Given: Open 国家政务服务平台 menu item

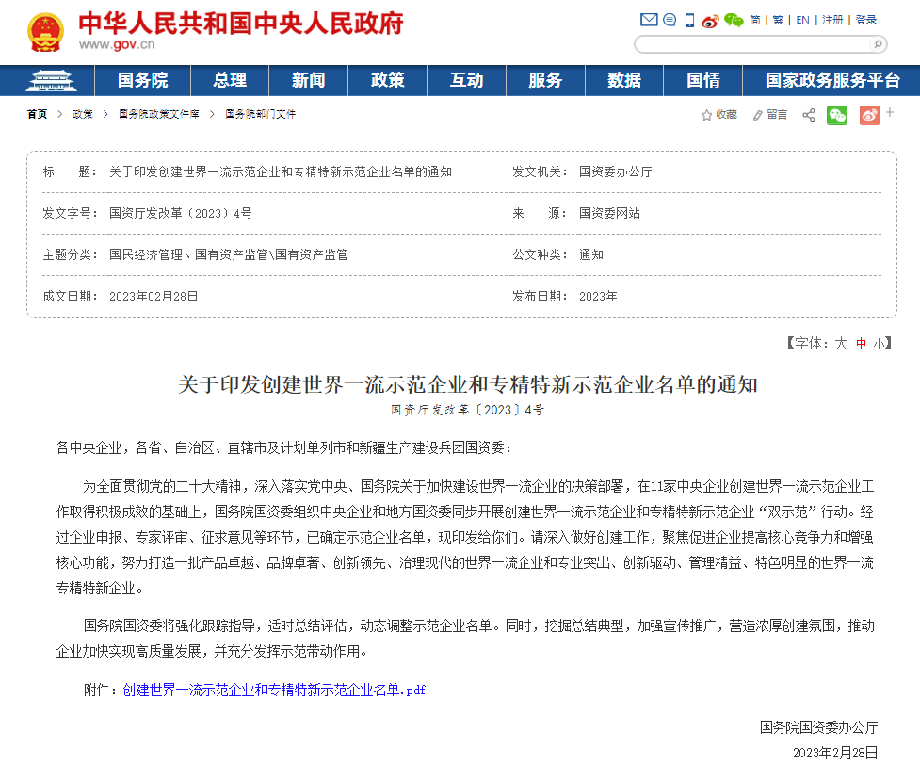Looking at the screenshot, I should [x=832, y=80].
